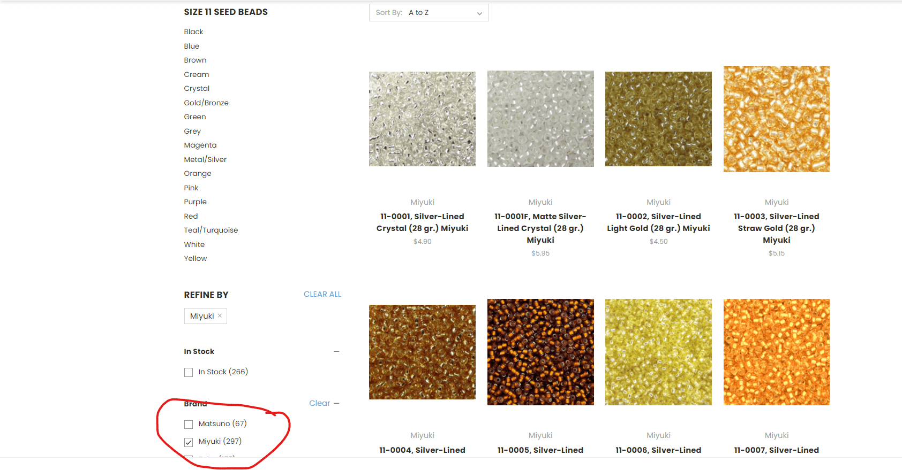
Task: Uncheck the Miyuki (297) brand checkbox
Action: [x=189, y=442]
